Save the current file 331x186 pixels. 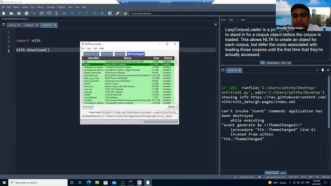[x=19, y=13]
